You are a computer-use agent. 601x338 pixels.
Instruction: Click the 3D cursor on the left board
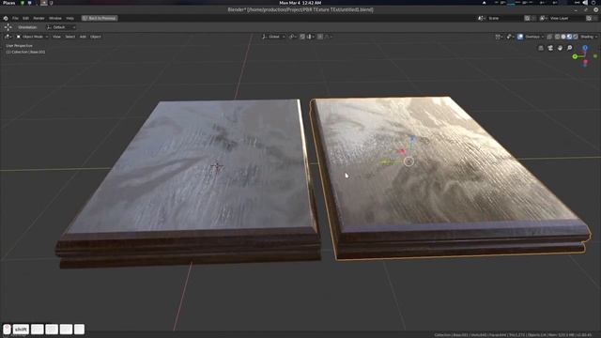coord(217,167)
